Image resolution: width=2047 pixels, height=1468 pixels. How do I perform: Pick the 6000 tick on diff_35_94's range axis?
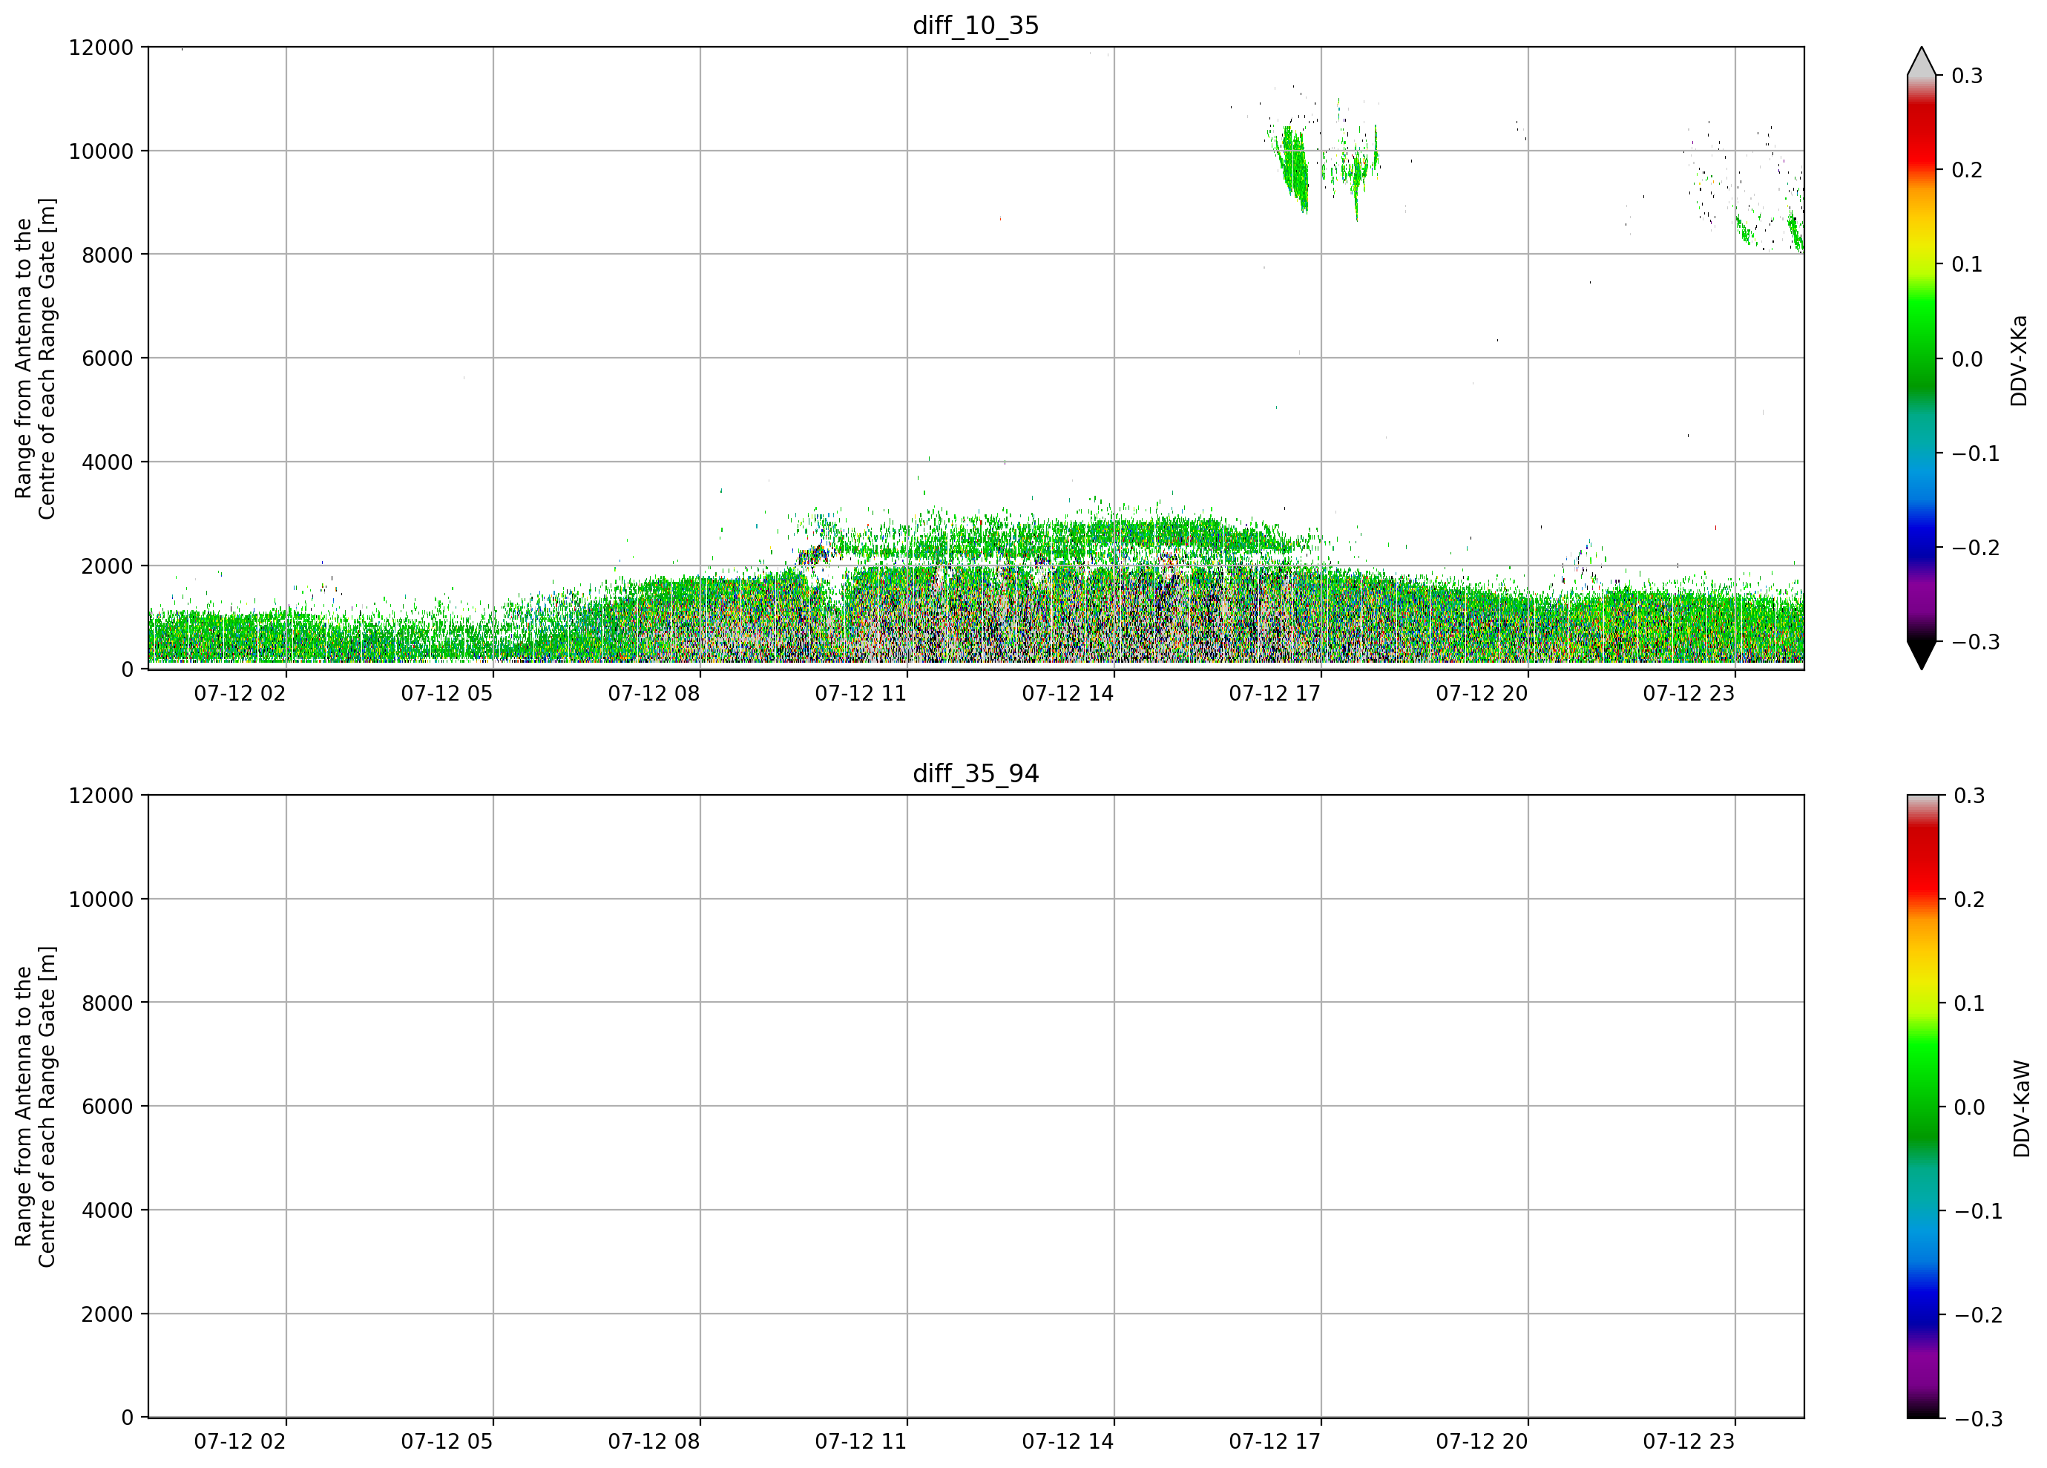[x=108, y=1107]
